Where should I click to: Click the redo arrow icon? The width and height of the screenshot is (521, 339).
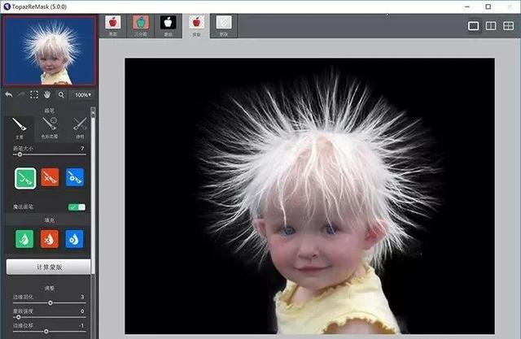(x=21, y=94)
